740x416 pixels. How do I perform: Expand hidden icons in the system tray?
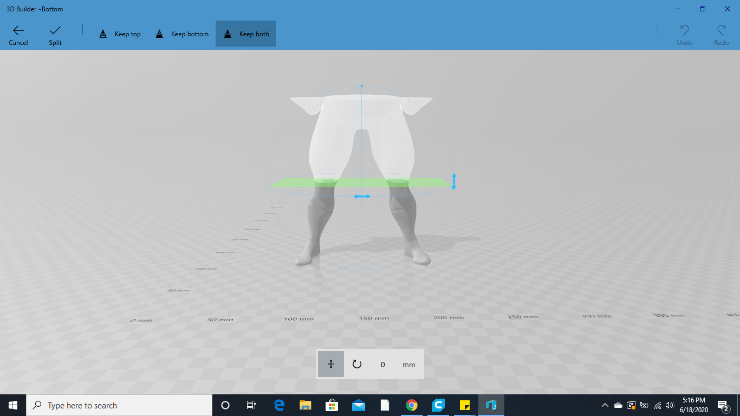coord(605,405)
